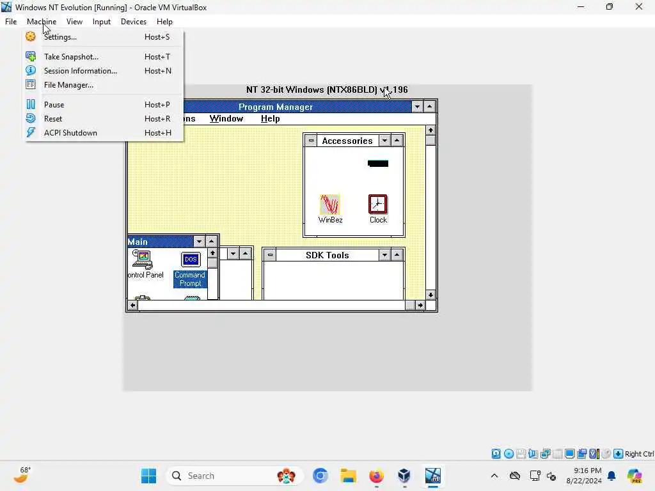The image size is (655, 491).
Task: Click the CPU virtualization V status icon
Action: tap(594, 454)
